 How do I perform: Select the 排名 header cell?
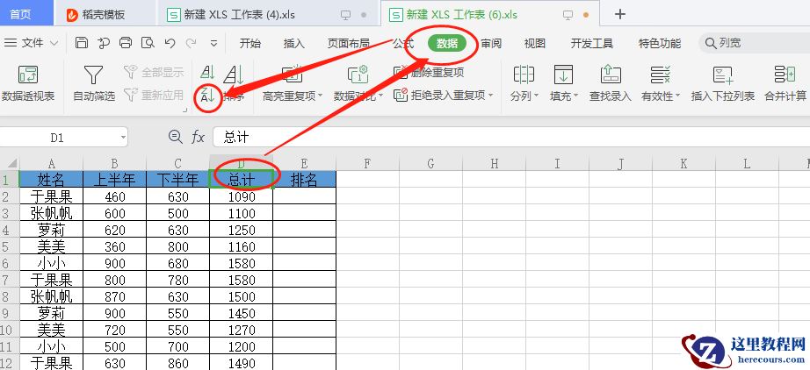[x=304, y=180]
